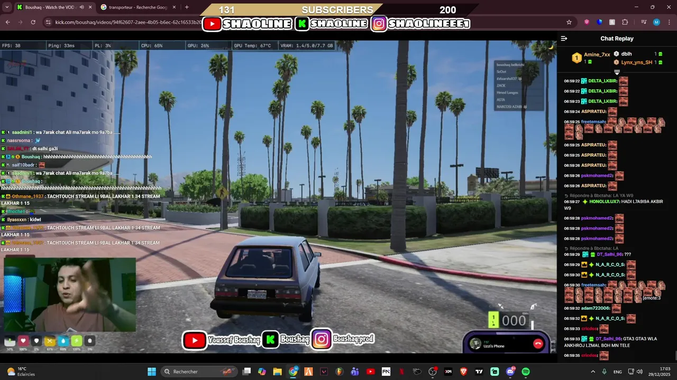
Task: Click the browser forward arrow
Action: click(20, 22)
